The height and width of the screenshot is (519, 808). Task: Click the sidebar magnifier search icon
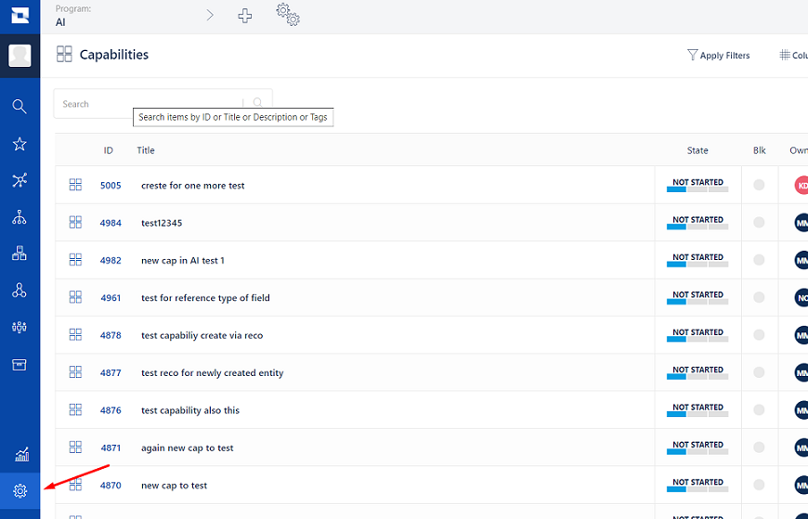point(20,107)
